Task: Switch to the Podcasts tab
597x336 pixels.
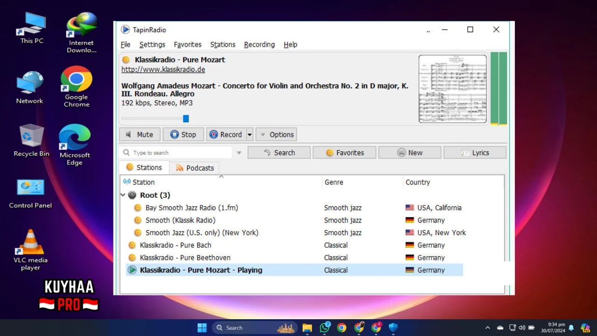Action: pos(194,168)
